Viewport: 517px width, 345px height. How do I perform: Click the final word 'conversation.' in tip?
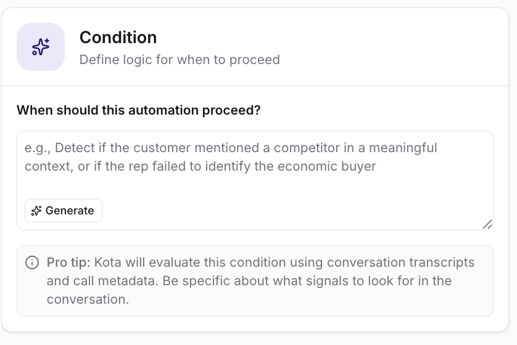tap(88, 299)
